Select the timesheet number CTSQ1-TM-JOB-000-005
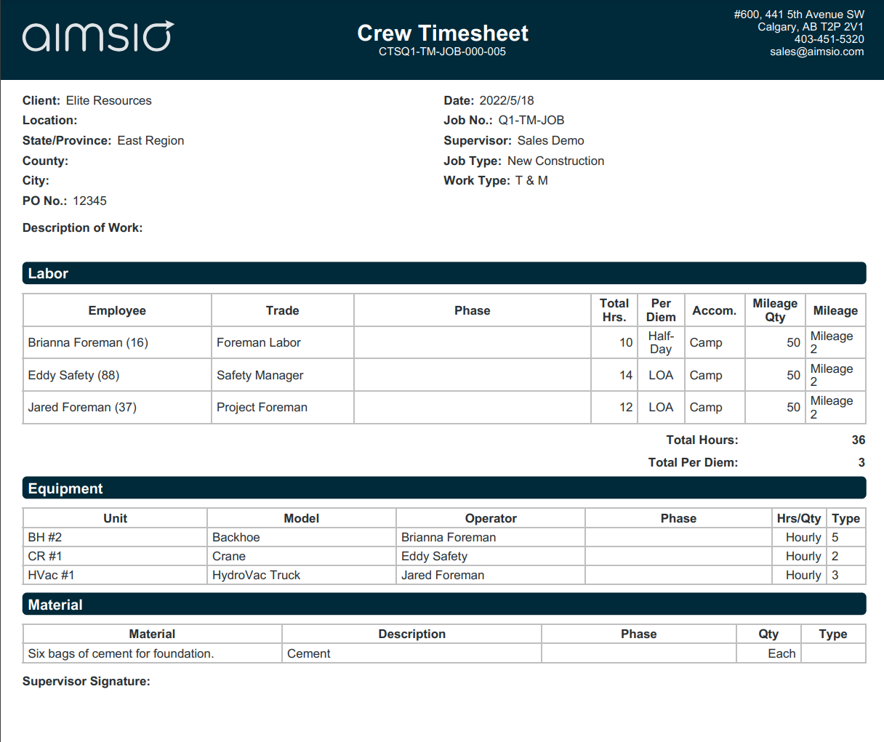This screenshot has height=742, width=884. pyautogui.click(x=442, y=52)
